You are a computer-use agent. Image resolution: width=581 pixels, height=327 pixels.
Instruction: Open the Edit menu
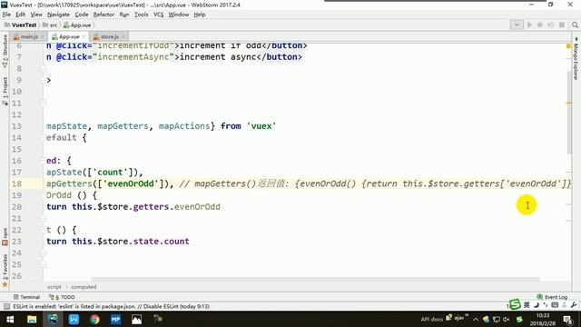[x=20, y=15]
